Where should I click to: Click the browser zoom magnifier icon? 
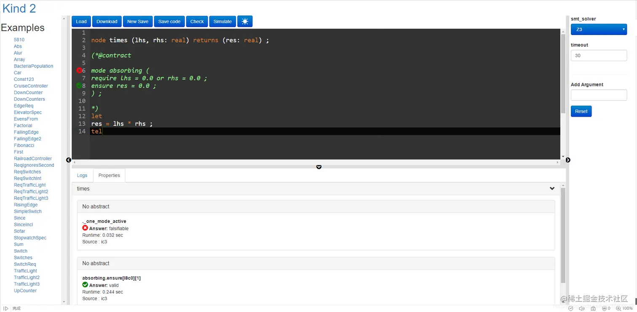619,308
